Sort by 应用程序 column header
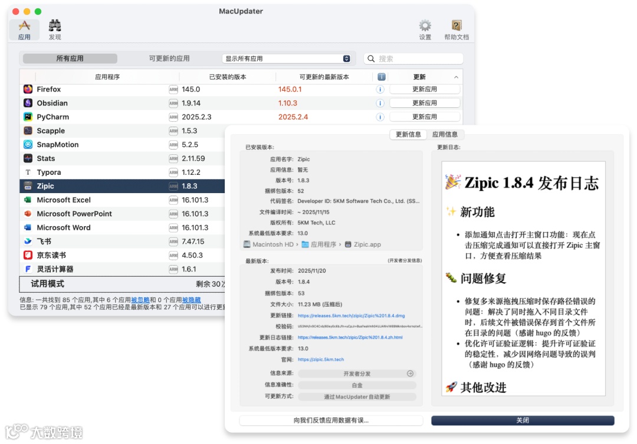The width and height of the screenshot is (637, 444). coord(107,77)
